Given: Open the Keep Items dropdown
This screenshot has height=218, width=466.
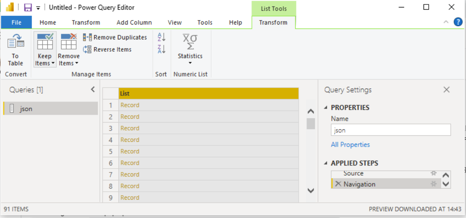Looking at the screenshot, I should point(45,49).
